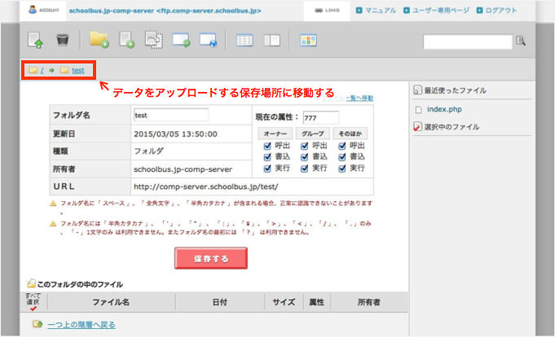
Task: Click the オーナー permission column button
Action: [x=275, y=133]
